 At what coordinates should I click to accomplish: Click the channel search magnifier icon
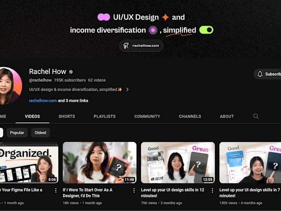click(256, 116)
